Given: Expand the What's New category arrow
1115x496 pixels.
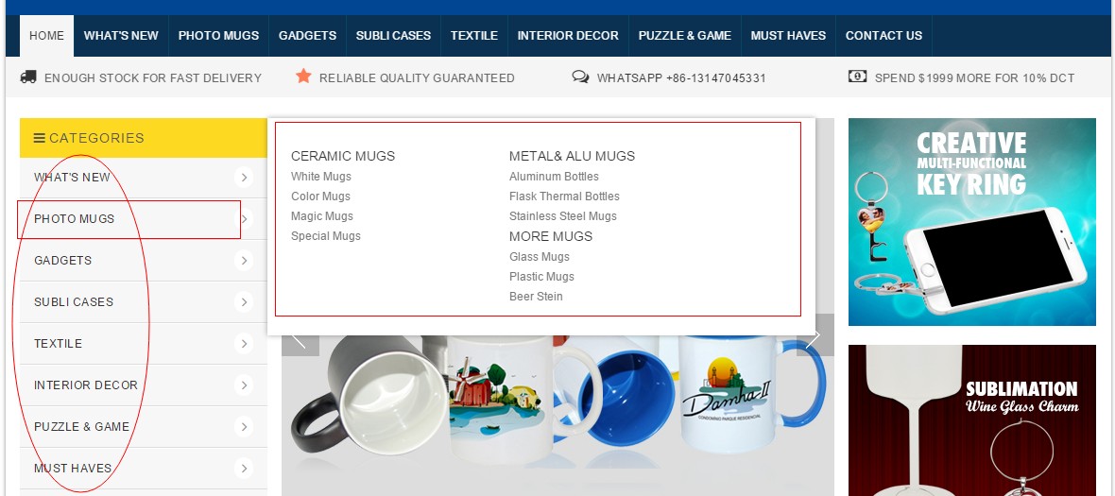Looking at the screenshot, I should click(244, 177).
